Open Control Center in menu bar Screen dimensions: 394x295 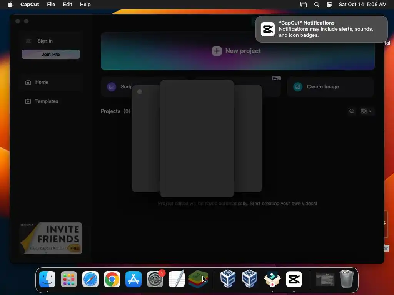pyautogui.click(x=329, y=5)
